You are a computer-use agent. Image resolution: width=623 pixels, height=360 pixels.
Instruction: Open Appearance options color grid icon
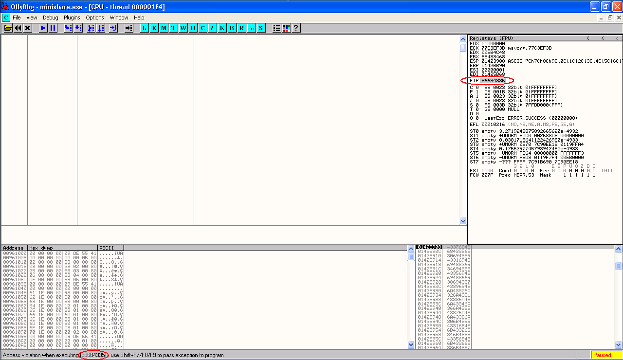(287, 28)
